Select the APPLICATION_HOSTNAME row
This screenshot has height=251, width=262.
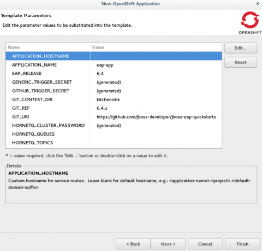pyautogui.click(x=114, y=56)
